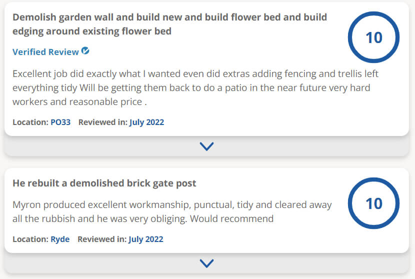Viewport: 415px width, 279px height.
Task: Click 'Reviewed in:' label in garden wall review
Action: pos(102,122)
